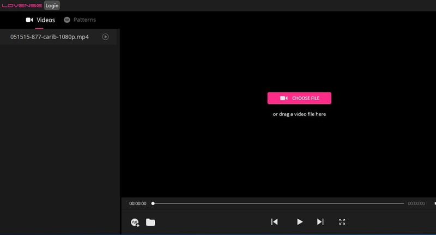Skip to the next video
This screenshot has height=235, width=436.
320,222
